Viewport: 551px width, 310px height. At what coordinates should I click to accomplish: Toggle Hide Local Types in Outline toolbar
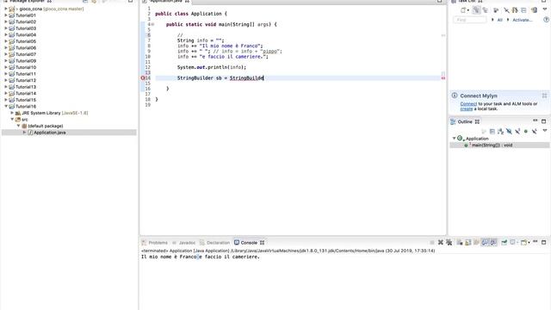click(x=534, y=132)
